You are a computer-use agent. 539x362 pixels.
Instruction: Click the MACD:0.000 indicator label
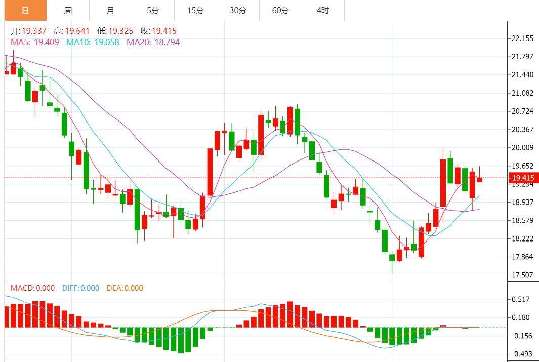(33, 288)
